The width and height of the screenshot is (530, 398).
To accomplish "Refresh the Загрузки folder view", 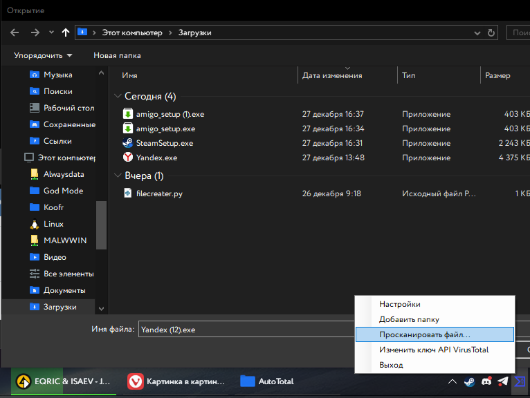I will (x=491, y=32).
